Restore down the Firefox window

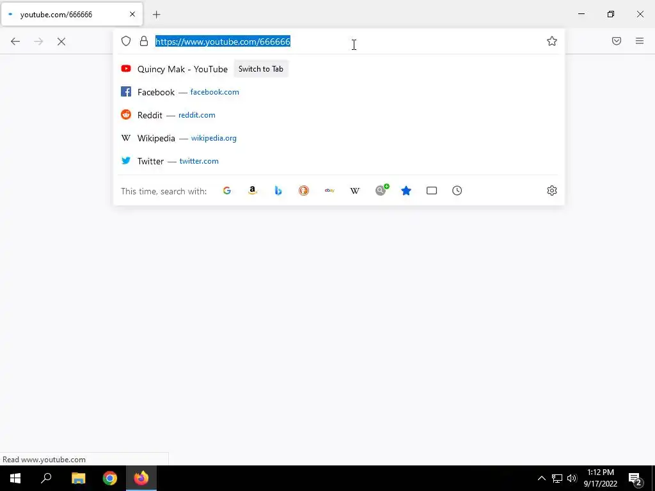pos(611,14)
